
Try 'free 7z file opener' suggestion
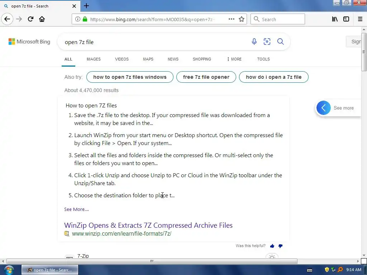[206, 77]
